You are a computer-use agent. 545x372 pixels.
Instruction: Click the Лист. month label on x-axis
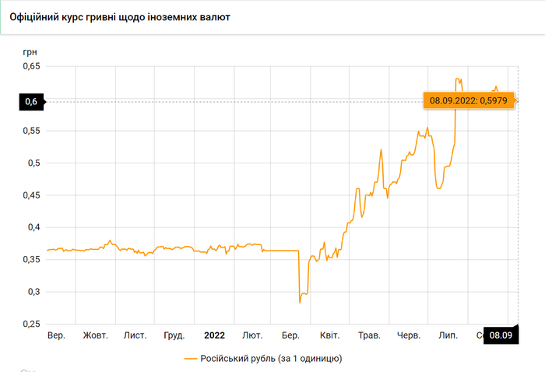pyautogui.click(x=135, y=335)
